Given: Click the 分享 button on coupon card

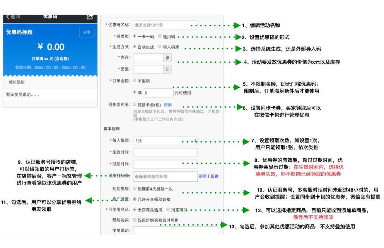Looking at the screenshot, I should click(87, 32).
